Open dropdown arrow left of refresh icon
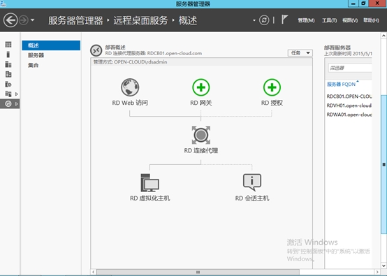This screenshot has height=276, width=387. point(254,20)
